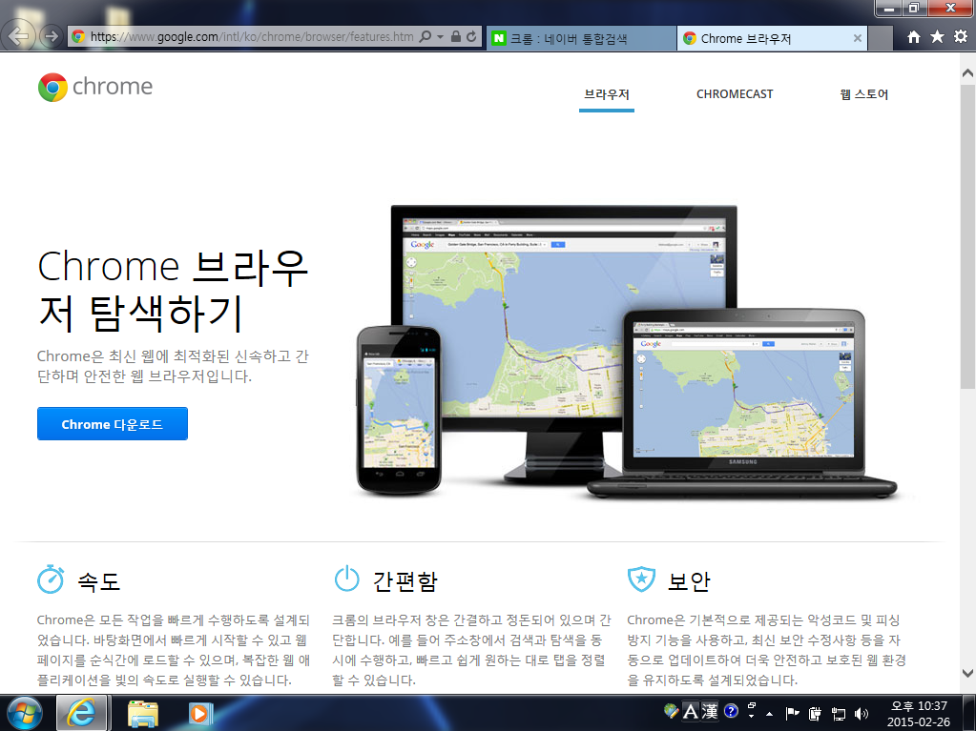The height and width of the screenshot is (731, 976).
Task: Open the Action Center flag icon
Action: pyautogui.click(x=792, y=713)
